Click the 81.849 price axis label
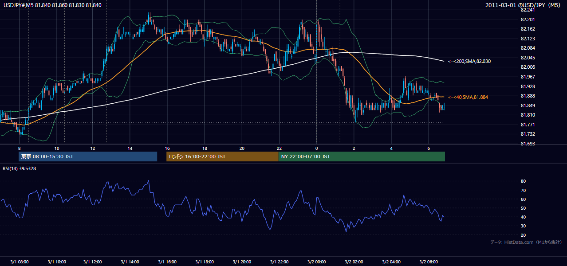The width and height of the screenshot is (567, 266). (528, 106)
